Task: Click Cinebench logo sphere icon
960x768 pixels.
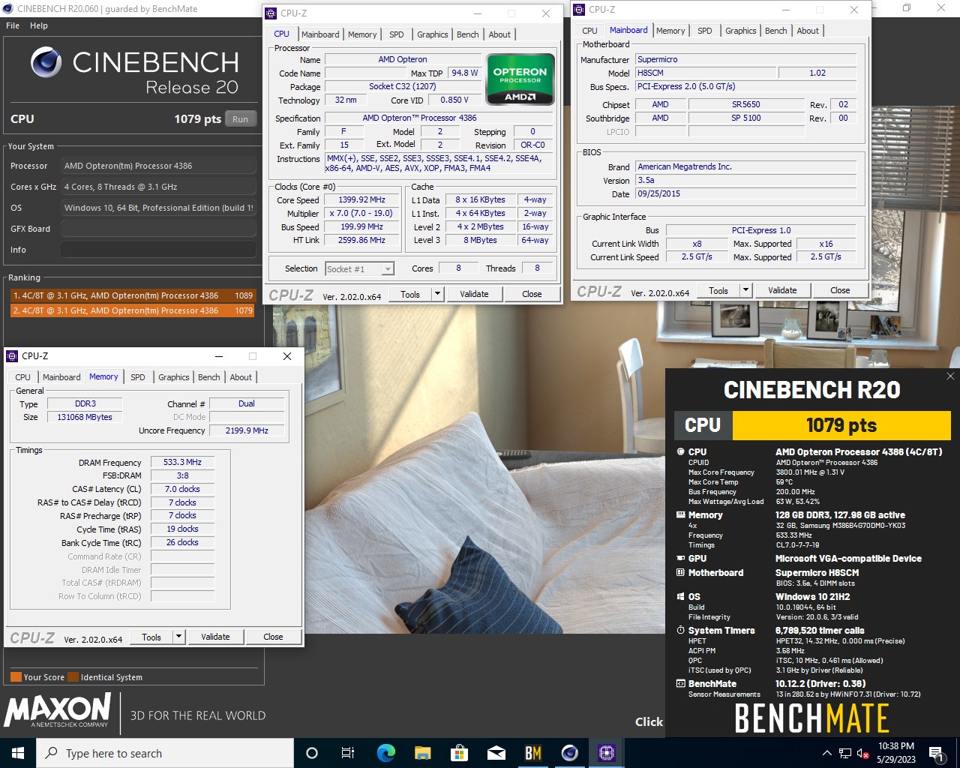Action: [46, 63]
